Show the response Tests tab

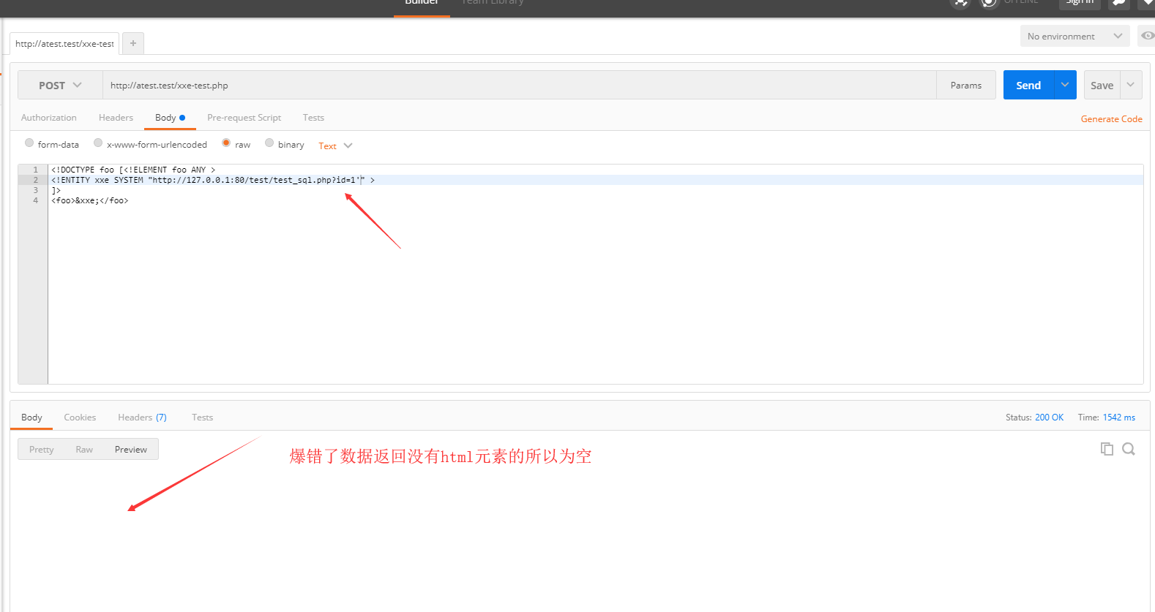(x=202, y=418)
